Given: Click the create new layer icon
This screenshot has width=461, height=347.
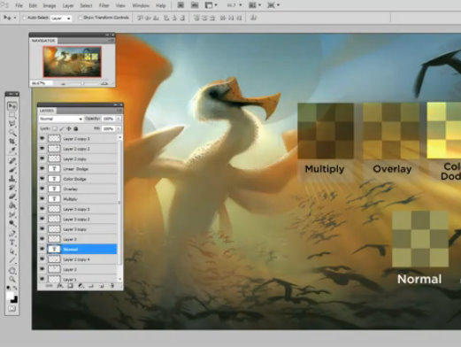Looking at the screenshot, I should [102, 286].
